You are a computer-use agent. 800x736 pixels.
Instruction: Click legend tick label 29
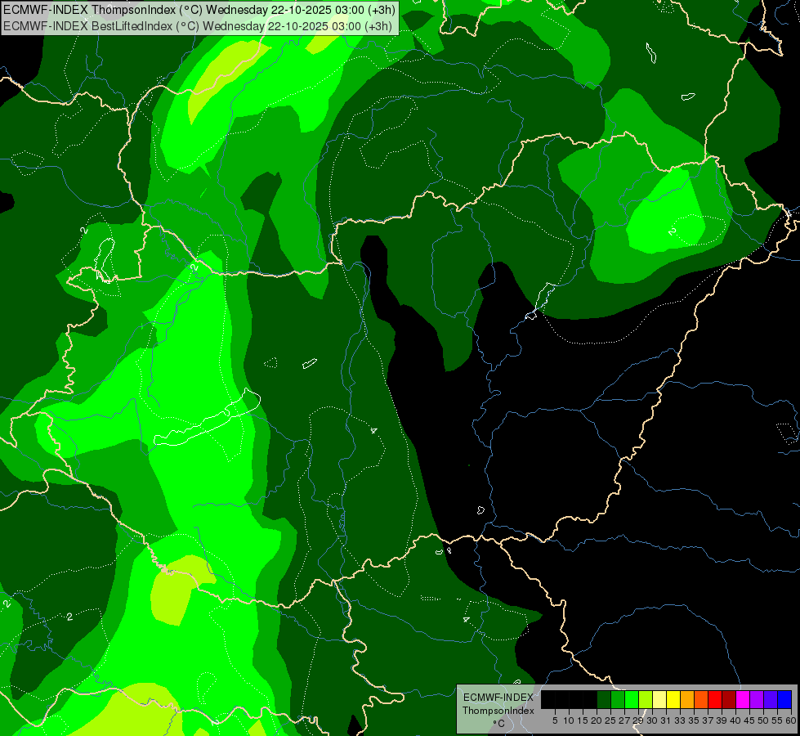pos(637,720)
